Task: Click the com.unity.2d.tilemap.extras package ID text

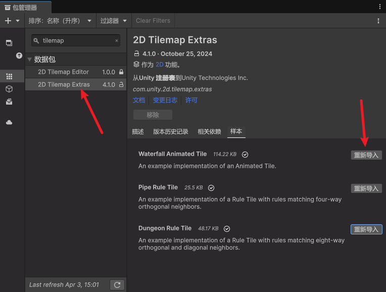Action: point(172,89)
